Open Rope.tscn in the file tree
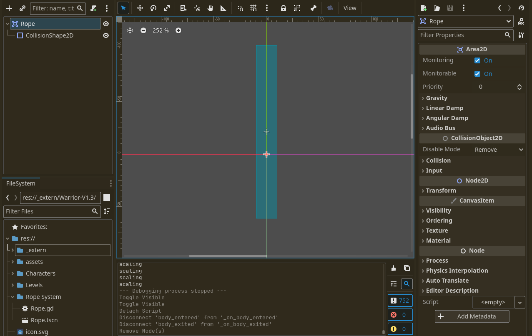This screenshot has height=336, width=532. click(x=44, y=320)
